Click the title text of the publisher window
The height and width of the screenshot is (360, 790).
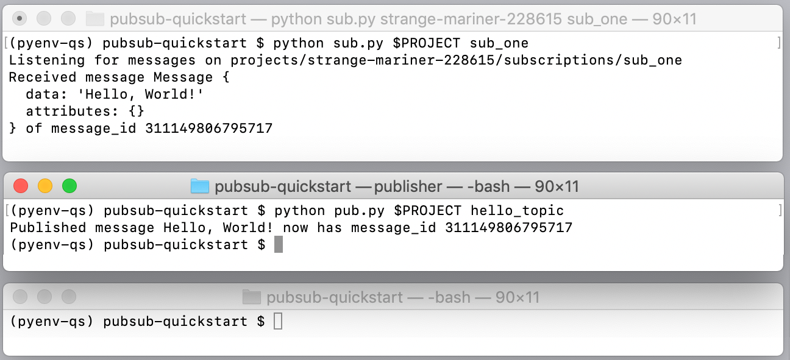click(x=395, y=186)
